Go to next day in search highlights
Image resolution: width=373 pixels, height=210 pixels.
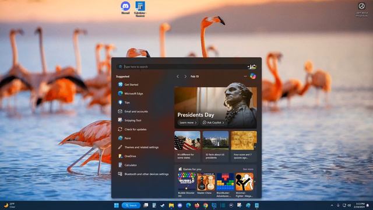pyautogui.click(x=185, y=76)
